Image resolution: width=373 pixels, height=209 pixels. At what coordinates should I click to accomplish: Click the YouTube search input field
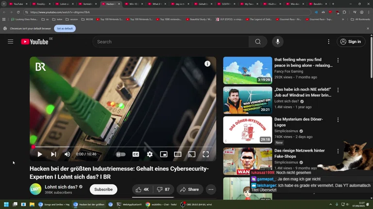point(170,42)
